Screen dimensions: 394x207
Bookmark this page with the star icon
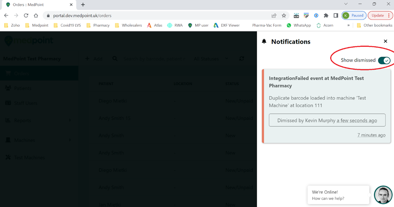tap(284, 16)
